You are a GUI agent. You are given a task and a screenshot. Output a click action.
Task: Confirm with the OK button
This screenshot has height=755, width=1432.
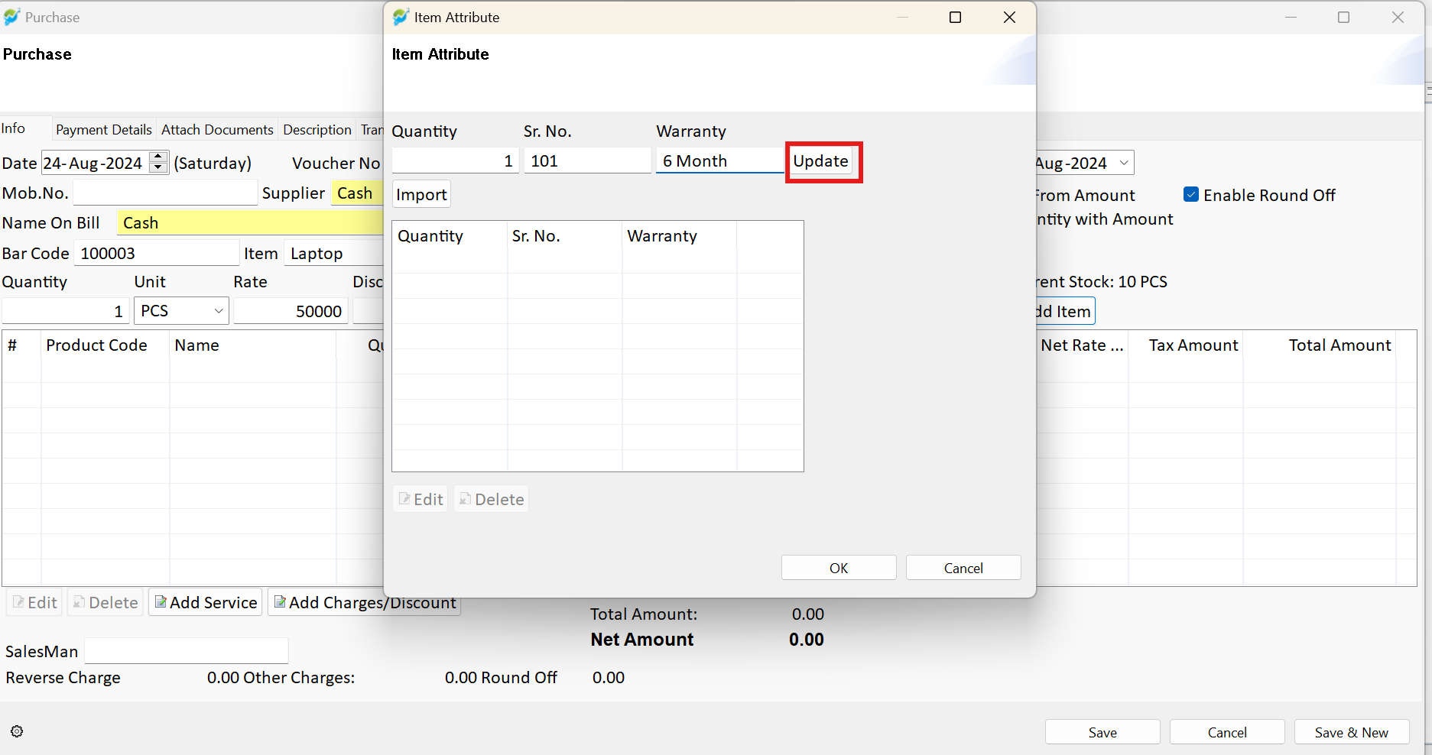839,568
